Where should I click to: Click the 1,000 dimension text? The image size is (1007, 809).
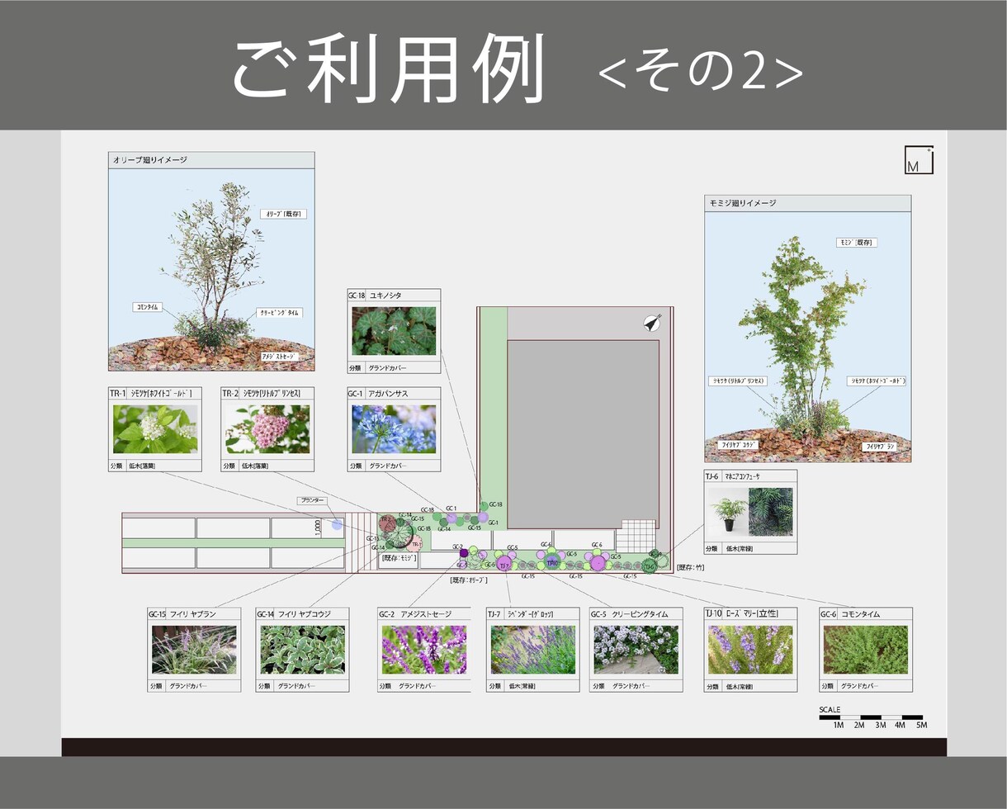coord(319,527)
